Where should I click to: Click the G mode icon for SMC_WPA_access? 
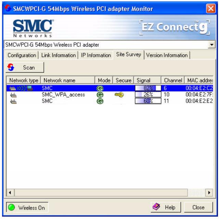(x=100, y=95)
